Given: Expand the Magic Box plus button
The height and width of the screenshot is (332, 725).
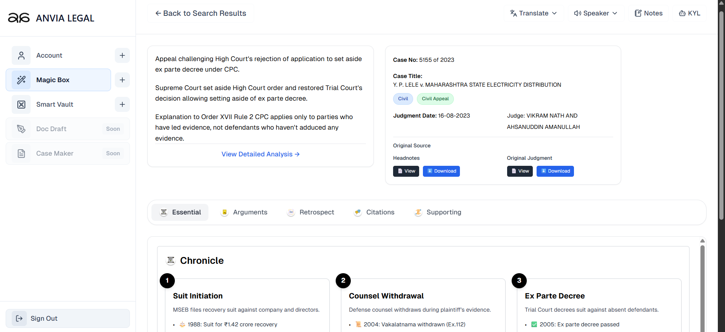Looking at the screenshot, I should 122,80.
